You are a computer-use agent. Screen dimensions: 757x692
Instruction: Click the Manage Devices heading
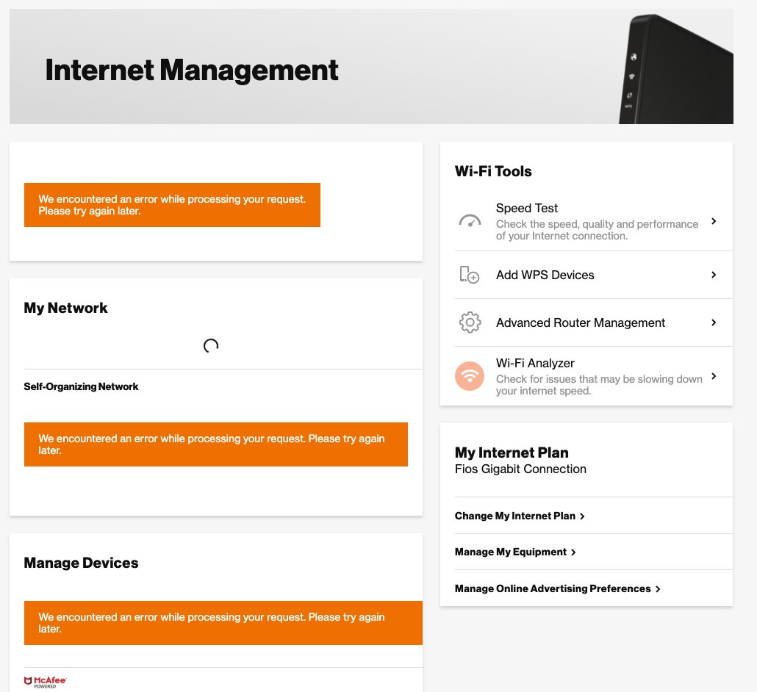tap(81, 563)
